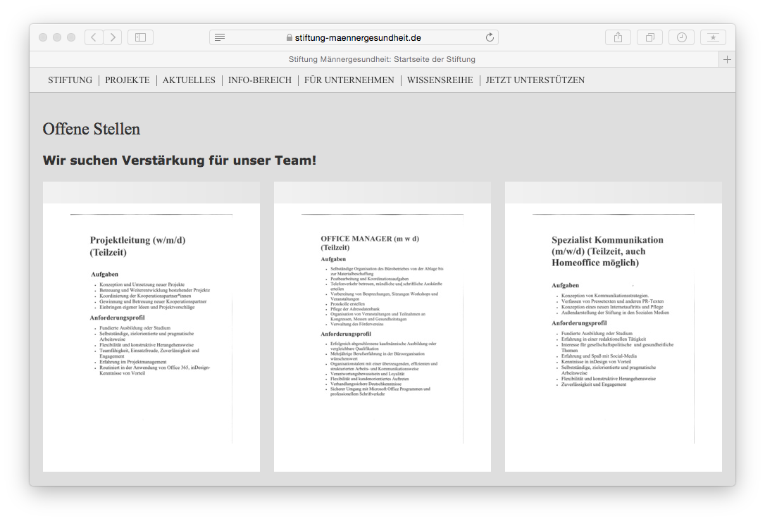The image size is (765, 521).
Task: Open the OFFICE MANAGER job posting
Action: point(382,327)
